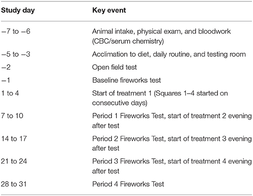Select the 'Baseline fireworks test' entry

(126, 80)
